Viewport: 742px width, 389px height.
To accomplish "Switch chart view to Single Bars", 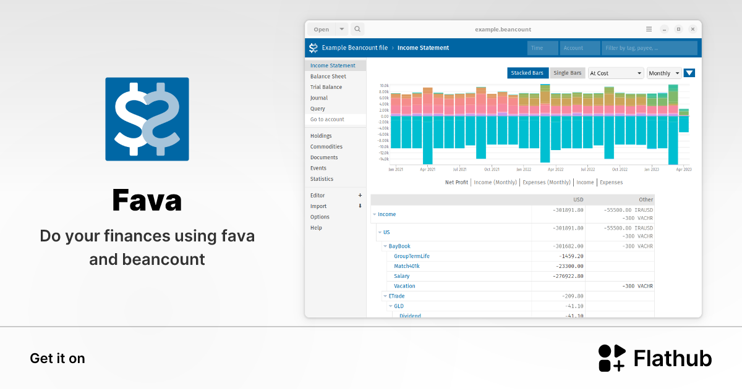I will pyautogui.click(x=567, y=73).
